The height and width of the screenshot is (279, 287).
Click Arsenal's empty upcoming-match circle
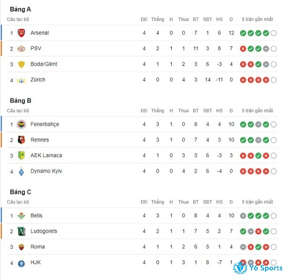[x=274, y=33]
